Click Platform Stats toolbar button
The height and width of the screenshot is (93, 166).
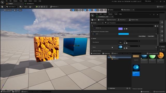[134, 20]
